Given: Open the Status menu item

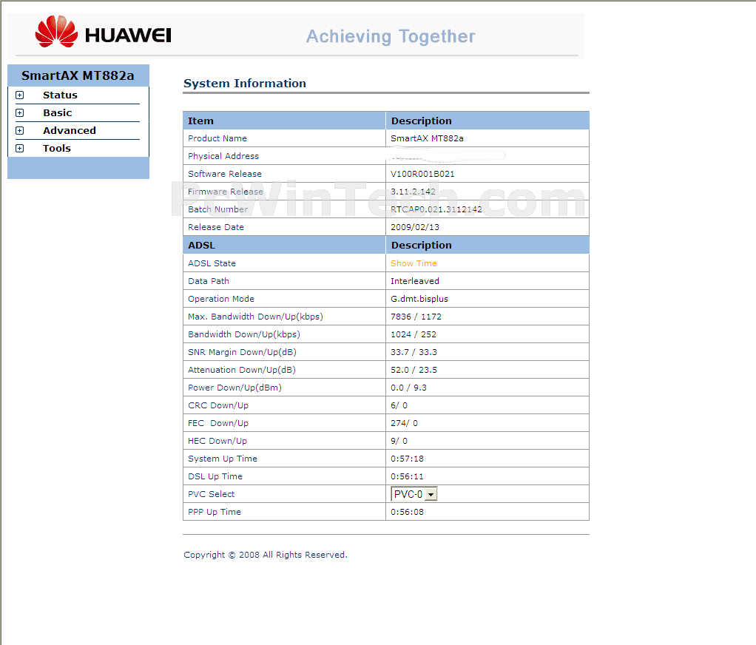Looking at the screenshot, I should click(x=60, y=95).
